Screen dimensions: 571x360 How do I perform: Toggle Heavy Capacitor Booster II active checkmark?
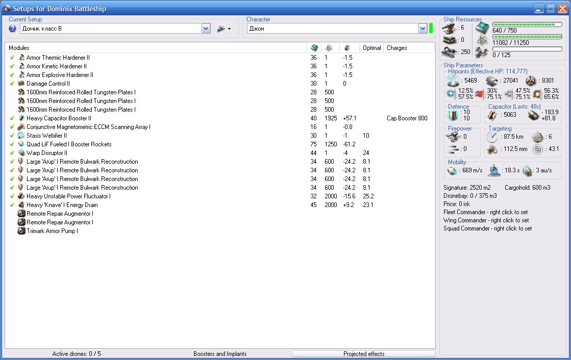pos(12,118)
